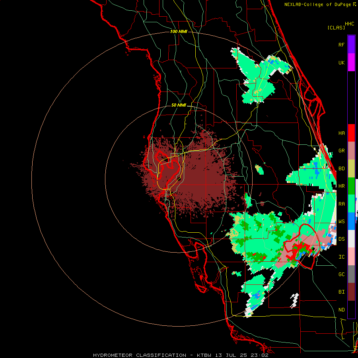The image size is (358, 358).
Task: Click the "ND" legend label
Action: coord(341,310)
